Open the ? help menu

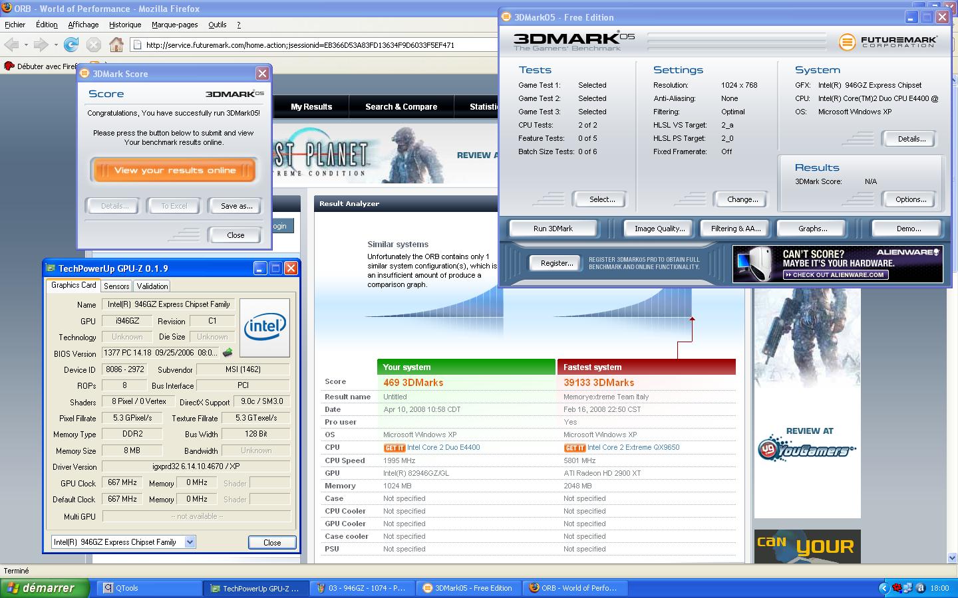(239, 25)
